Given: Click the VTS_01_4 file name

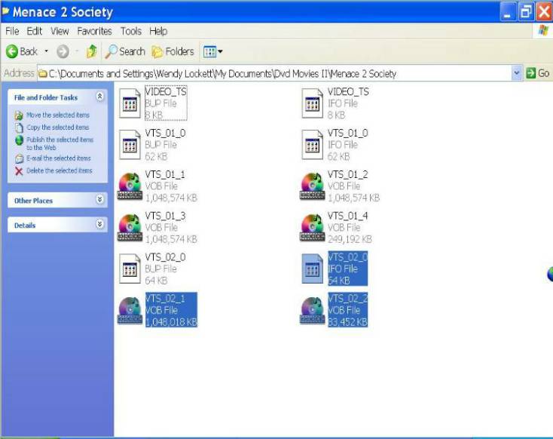Looking at the screenshot, I should tap(348, 216).
